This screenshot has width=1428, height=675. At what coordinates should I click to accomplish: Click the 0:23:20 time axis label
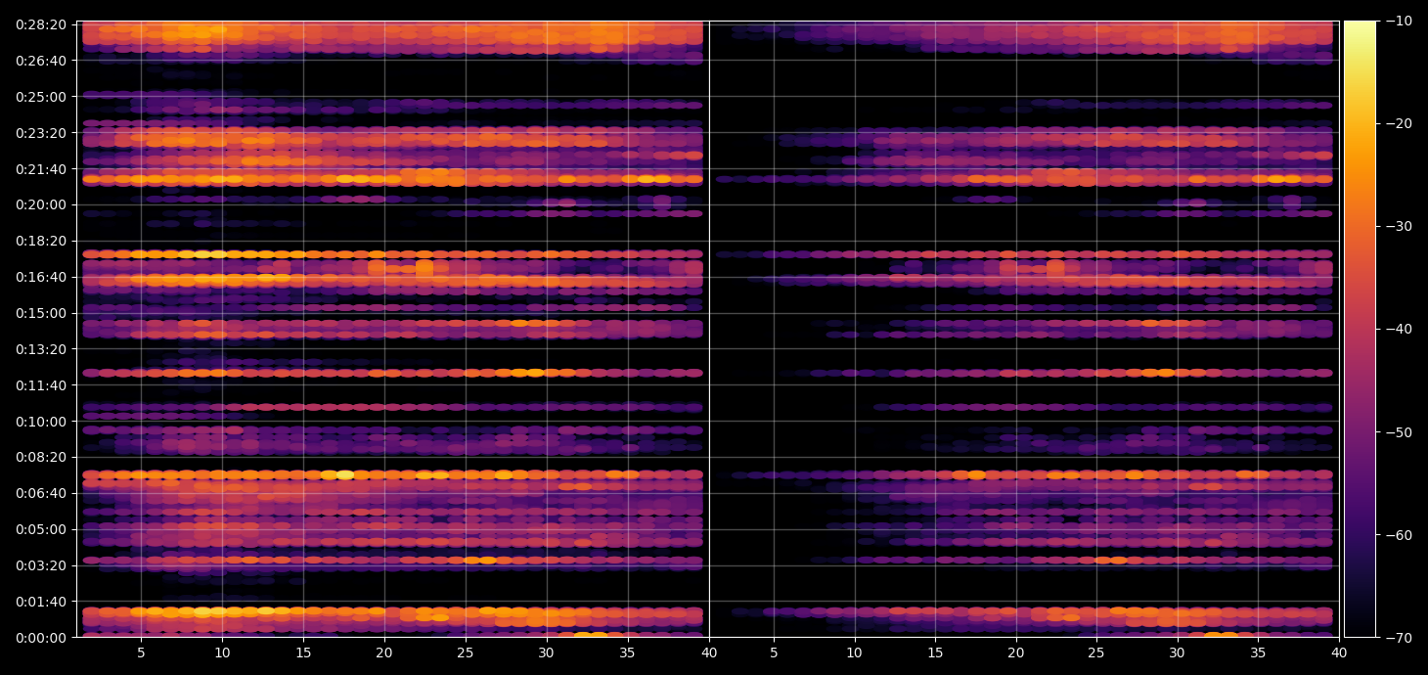(40, 132)
